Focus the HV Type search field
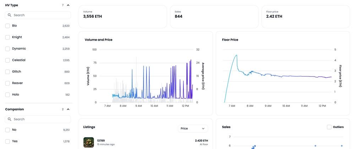 click(x=41, y=15)
